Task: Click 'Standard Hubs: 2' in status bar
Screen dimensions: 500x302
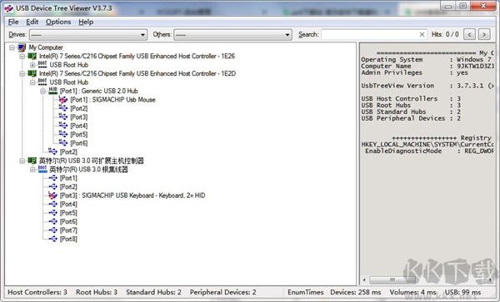Action: pos(153,292)
